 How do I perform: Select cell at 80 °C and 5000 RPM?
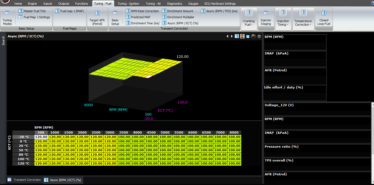tap(165, 155)
